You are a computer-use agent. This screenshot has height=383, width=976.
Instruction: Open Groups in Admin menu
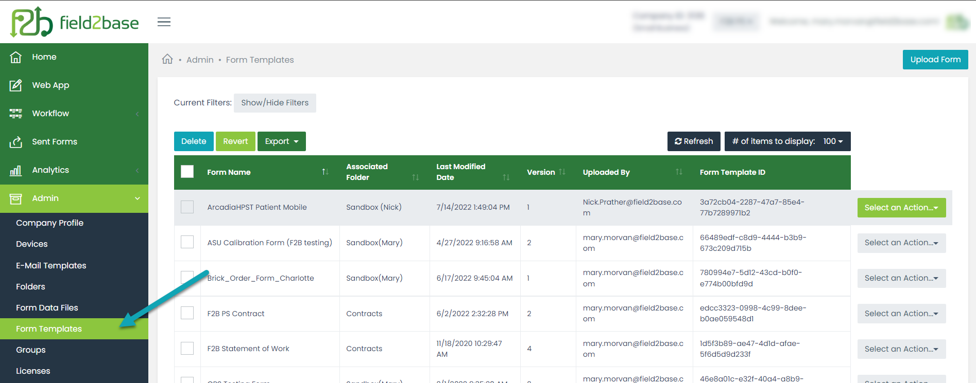coord(31,350)
